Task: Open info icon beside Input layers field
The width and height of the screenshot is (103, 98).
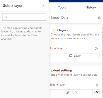Action: click(x=96, y=49)
